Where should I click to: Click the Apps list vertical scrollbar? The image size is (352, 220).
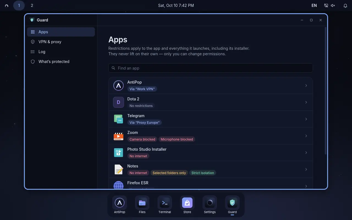click(326, 91)
